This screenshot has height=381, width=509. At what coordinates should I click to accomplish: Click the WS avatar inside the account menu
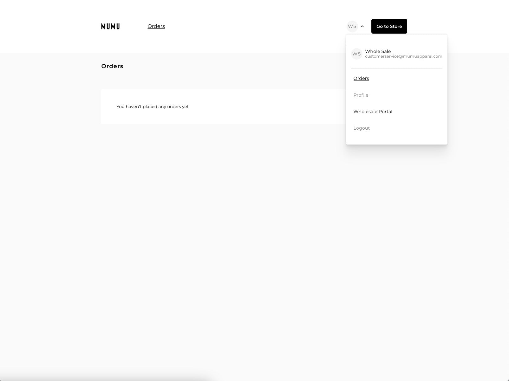pos(356,54)
